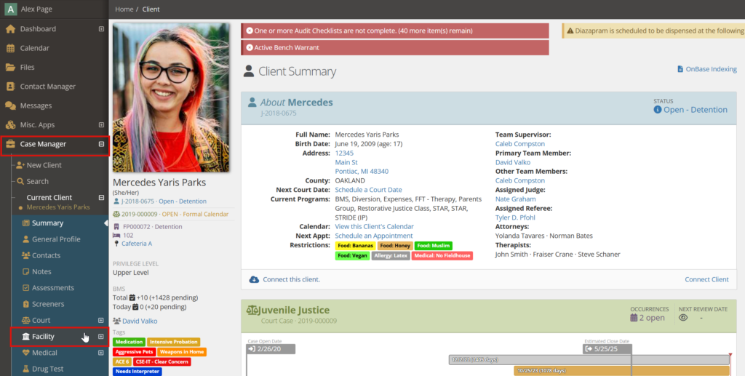The height and width of the screenshot is (376, 745).
Task: Click the yellow Food: Bananas restriction tag
Action: click(355, 246)
